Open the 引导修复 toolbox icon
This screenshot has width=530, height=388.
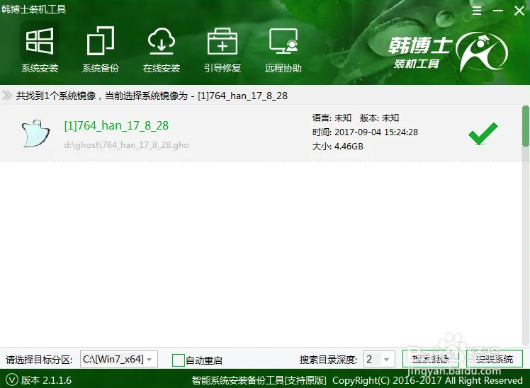click(222, 41)
